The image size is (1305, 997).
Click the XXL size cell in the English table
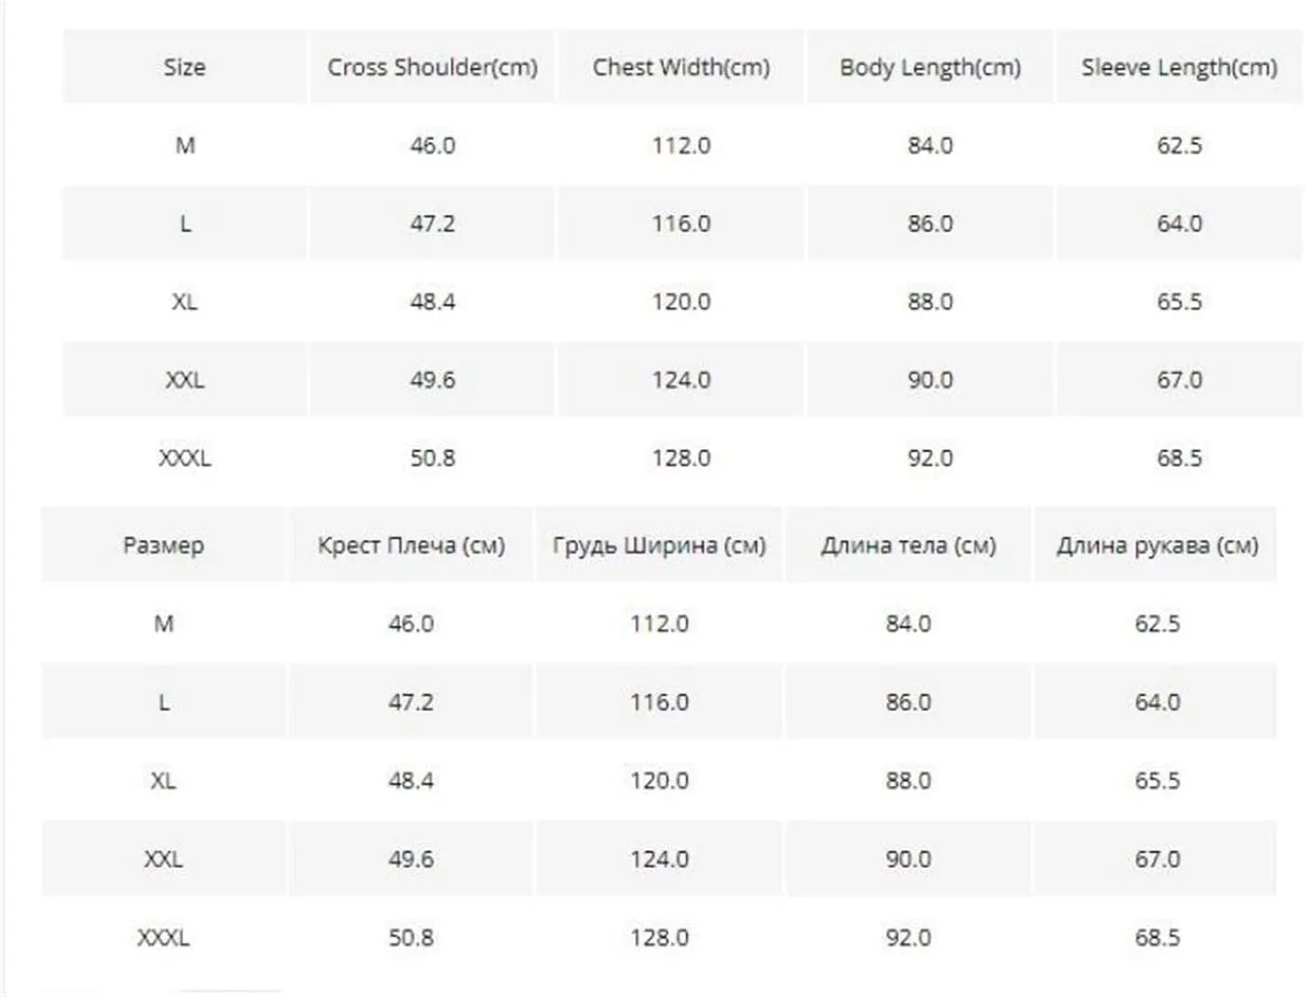(184, 380)
